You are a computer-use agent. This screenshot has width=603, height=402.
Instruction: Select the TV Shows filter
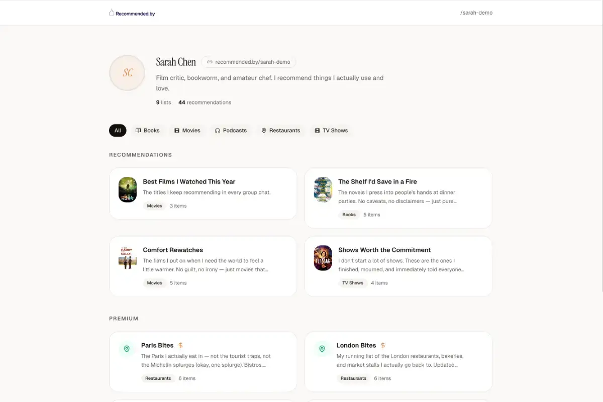331,130
